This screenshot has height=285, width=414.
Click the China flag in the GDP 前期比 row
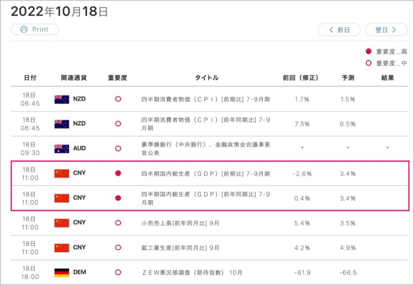[62, 173]
